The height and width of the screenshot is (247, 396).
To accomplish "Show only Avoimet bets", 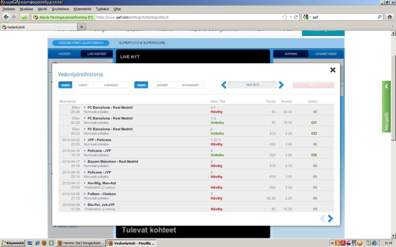I will [x=162, y=85].
